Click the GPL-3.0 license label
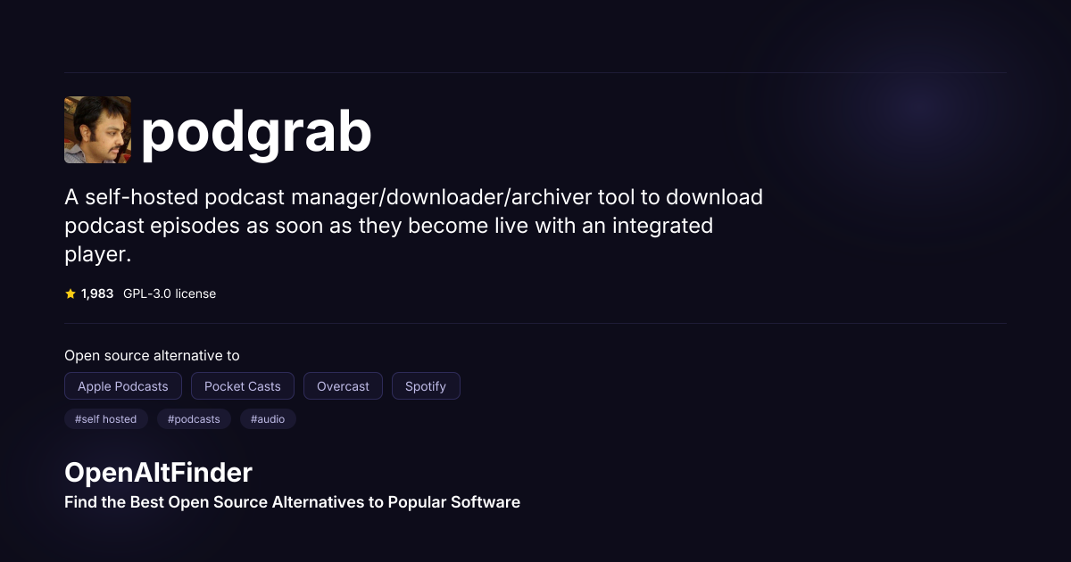The width and height of the screenshot is (1071, 562). 170,293
